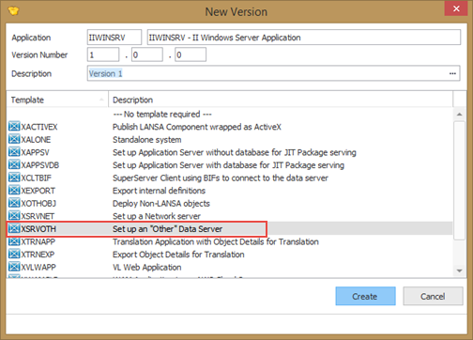Sort list by Template column header
Viewport: 473px width, 340px height.
coord(57,100)
